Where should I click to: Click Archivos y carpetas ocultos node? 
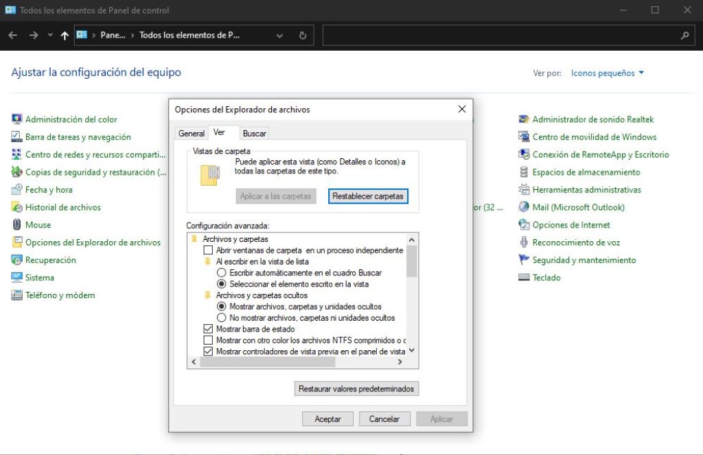click(262, 295)
